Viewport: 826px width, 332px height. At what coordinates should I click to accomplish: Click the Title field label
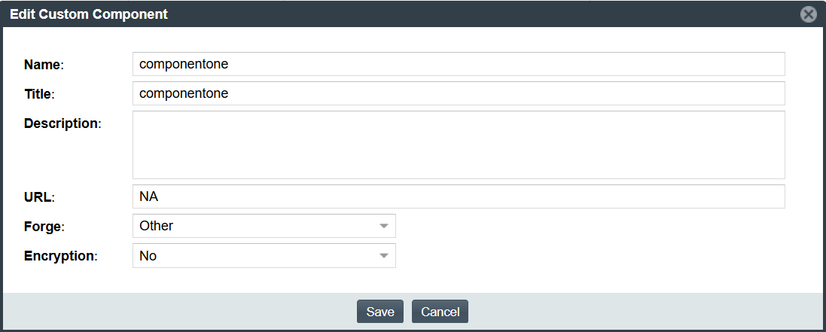40,94
